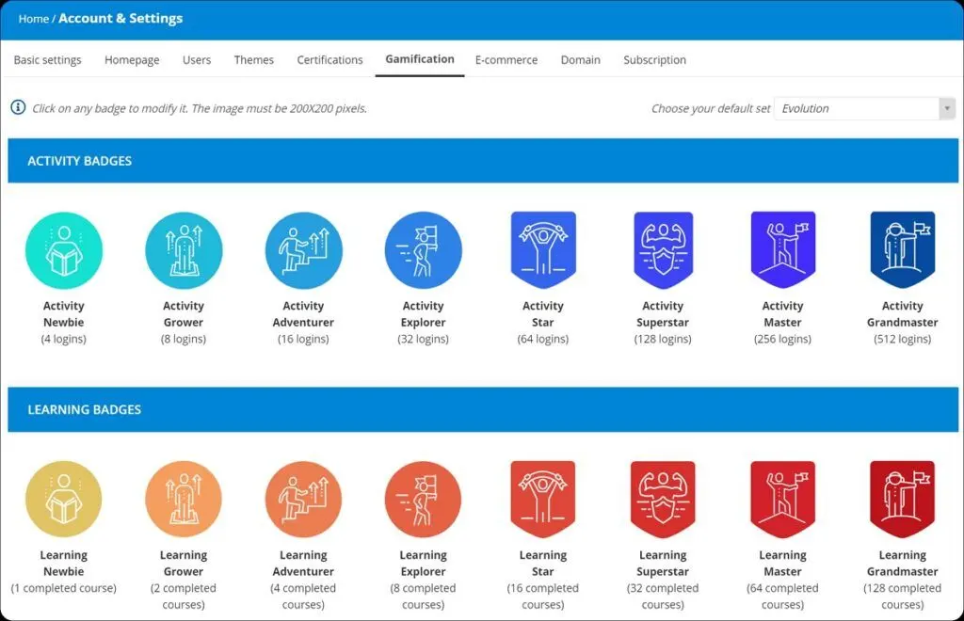This screenshot has height=621, width=964.
Task: Click the 'Activity Star' label text
Action: [x=543, y=314]
